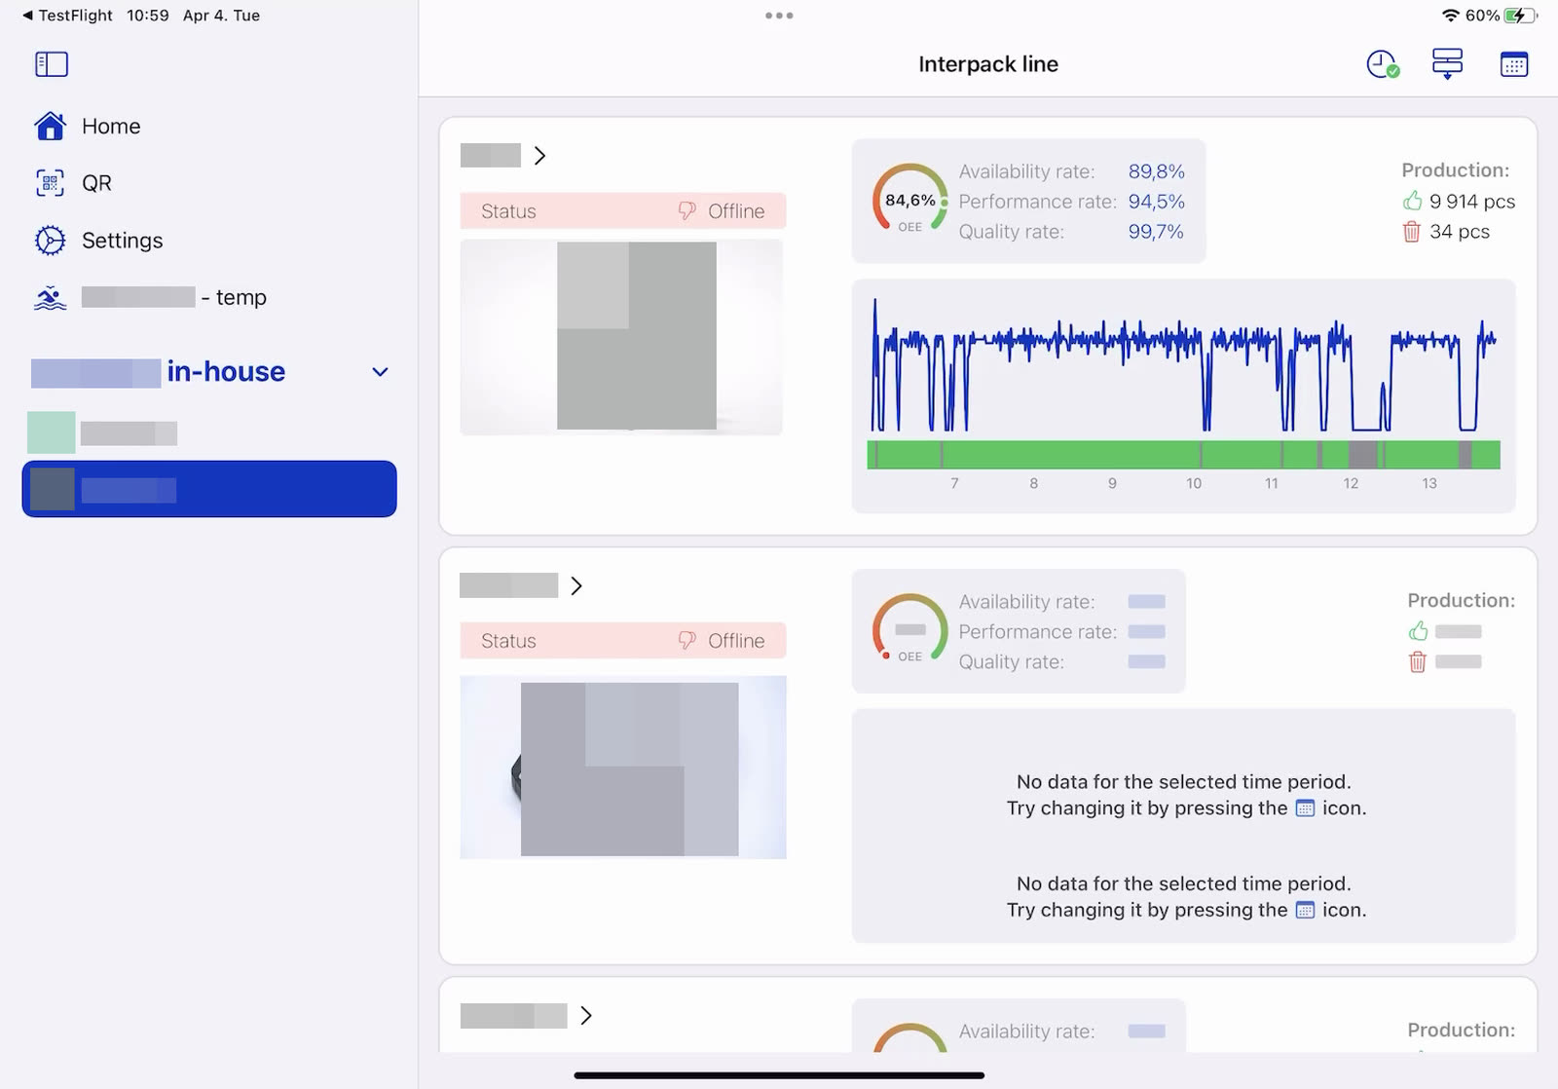Screen dimensions: 1558x1089
Task: Click the 84,6% OEE gauge
Action: click(x=909, y=200)
